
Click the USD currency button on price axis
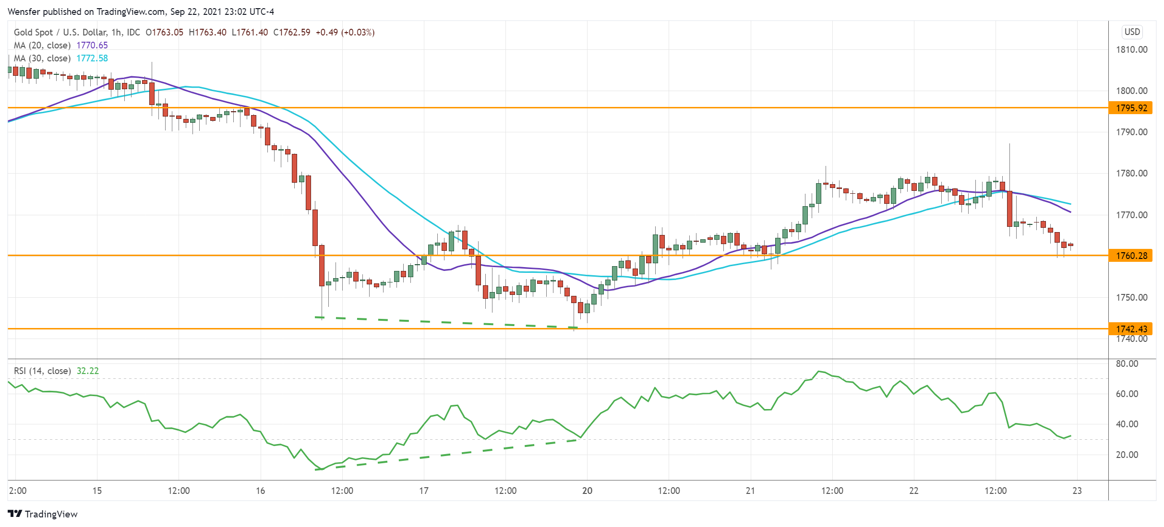[x=1132, y=32]
